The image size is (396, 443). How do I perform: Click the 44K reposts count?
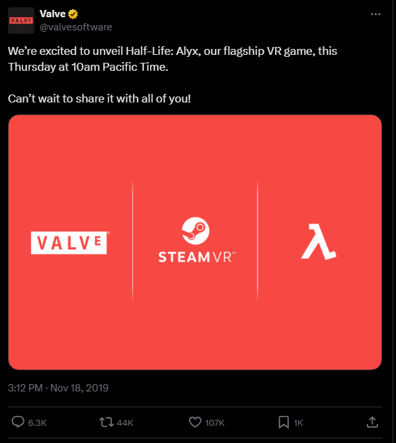pyautogui.click(x=125, y=423)
